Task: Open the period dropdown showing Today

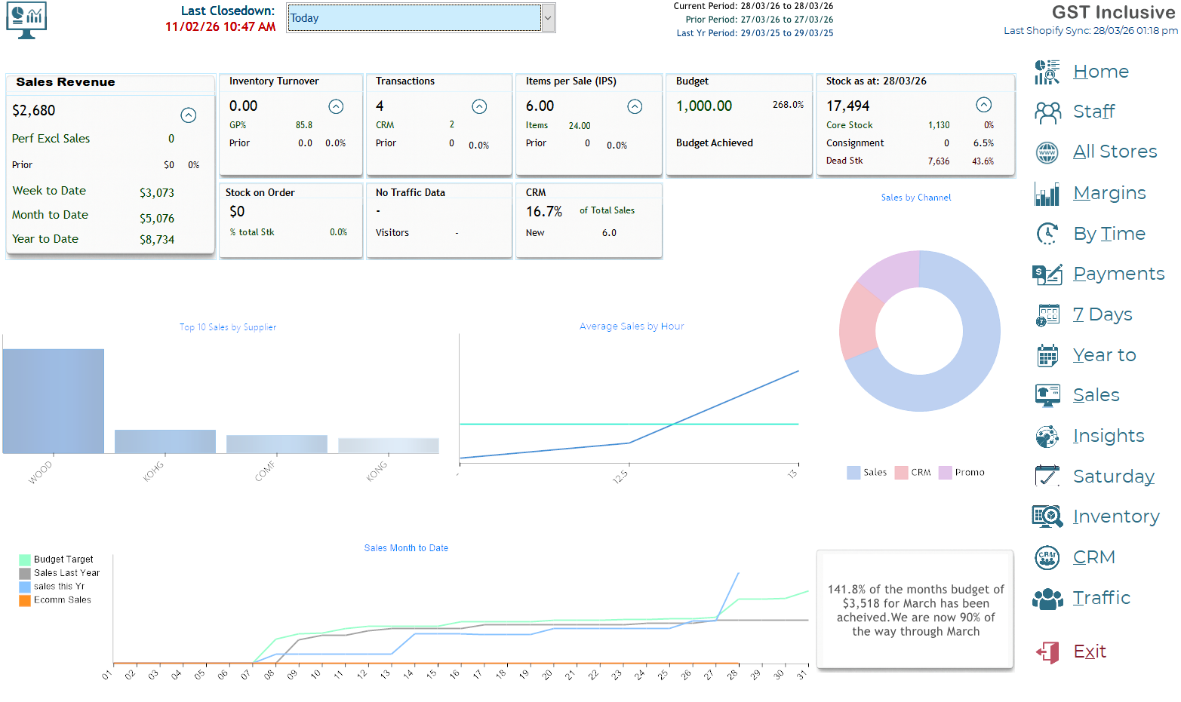Action: 549,18
